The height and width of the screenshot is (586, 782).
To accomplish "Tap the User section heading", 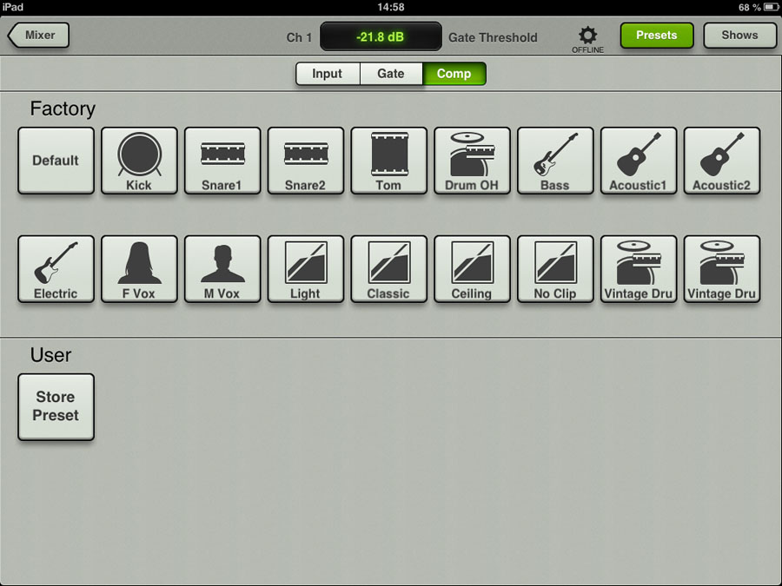I will coord(51,355).
